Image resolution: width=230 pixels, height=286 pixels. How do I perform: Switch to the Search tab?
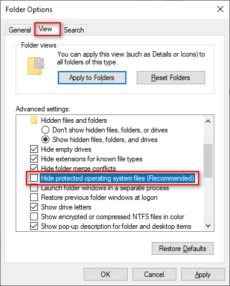coord(74,30)
